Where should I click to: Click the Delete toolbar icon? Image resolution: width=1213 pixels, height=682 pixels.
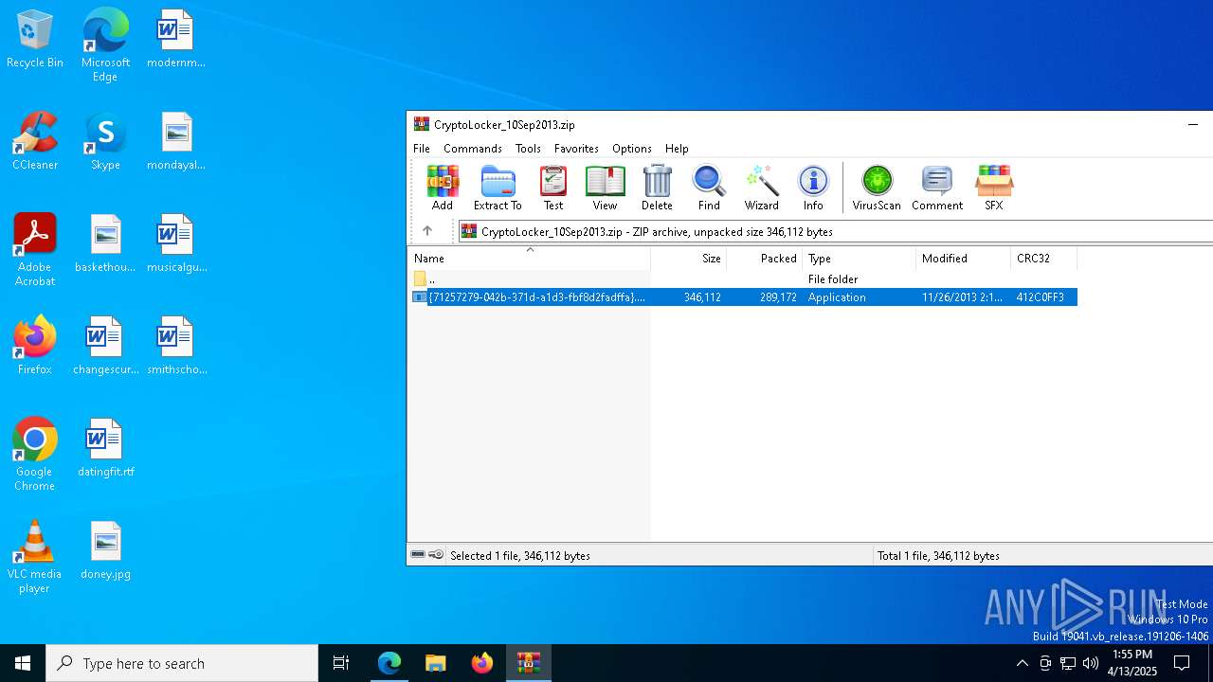[657, 188]
